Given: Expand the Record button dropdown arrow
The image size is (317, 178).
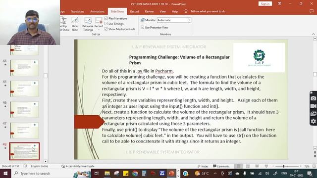Looking at the screenshot, I should [99, 30].
